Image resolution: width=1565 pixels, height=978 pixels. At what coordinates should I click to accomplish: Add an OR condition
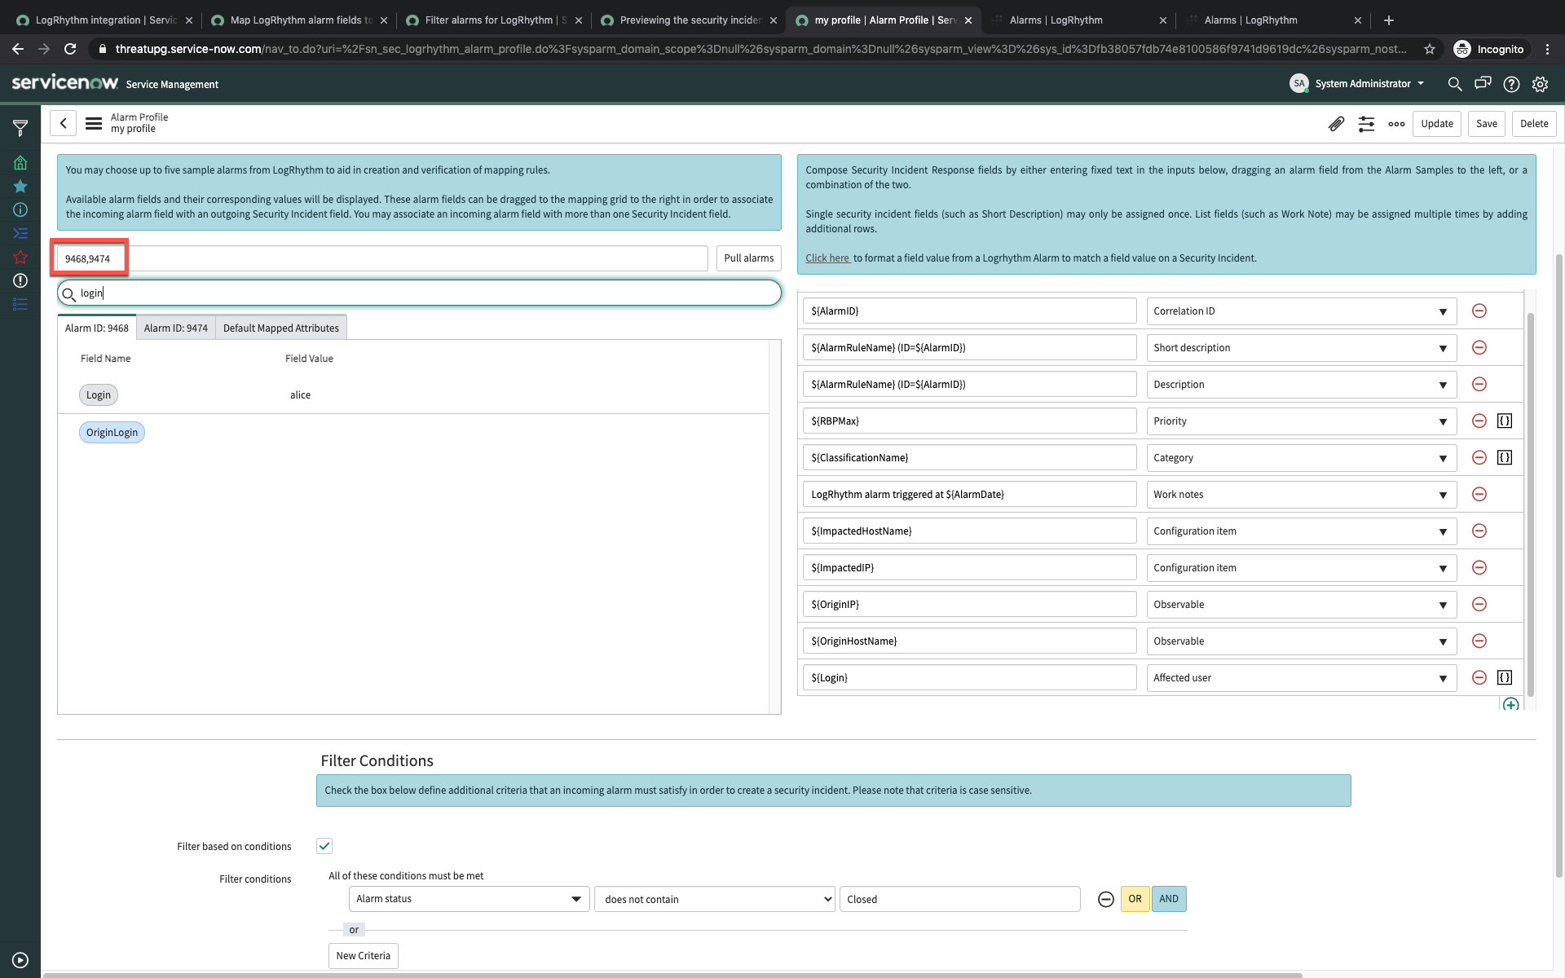(1135, 899)
